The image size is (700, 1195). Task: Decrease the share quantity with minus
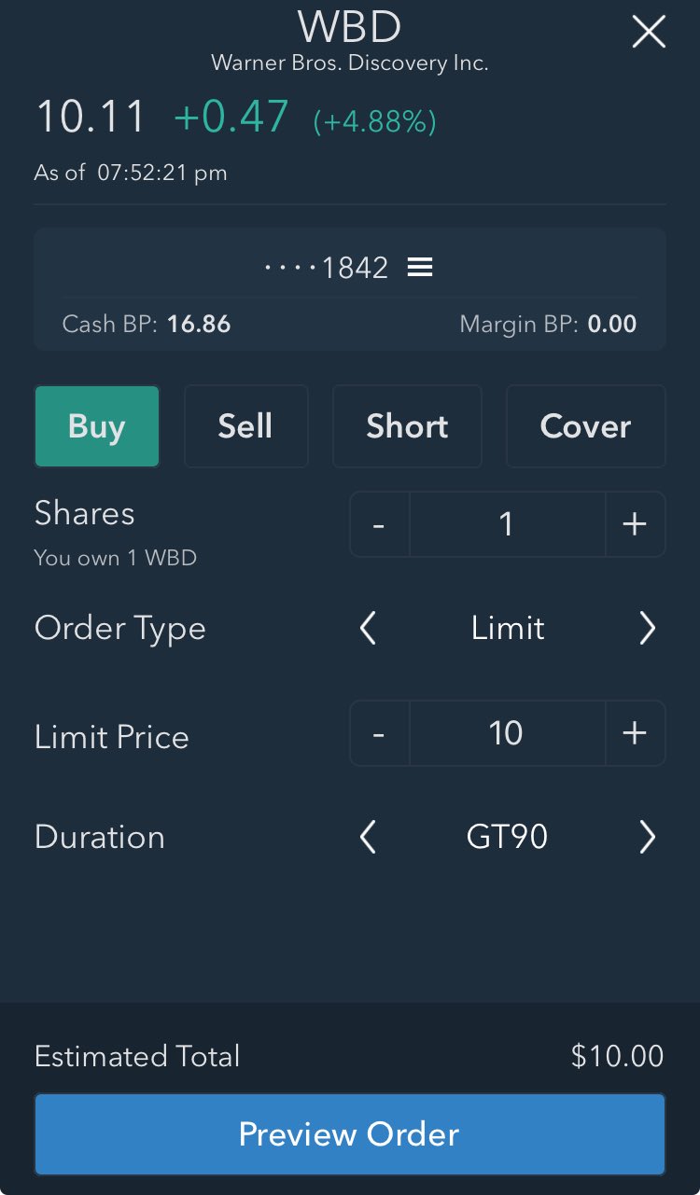click(x=379, y=524)
